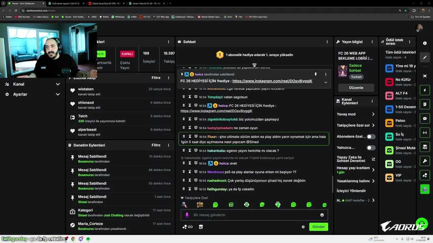Open Yavaş mod settings arrow

coord(373,114)
